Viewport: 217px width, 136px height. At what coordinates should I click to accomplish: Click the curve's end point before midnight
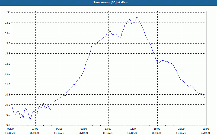pyautogui.click(x=205, y=98)
